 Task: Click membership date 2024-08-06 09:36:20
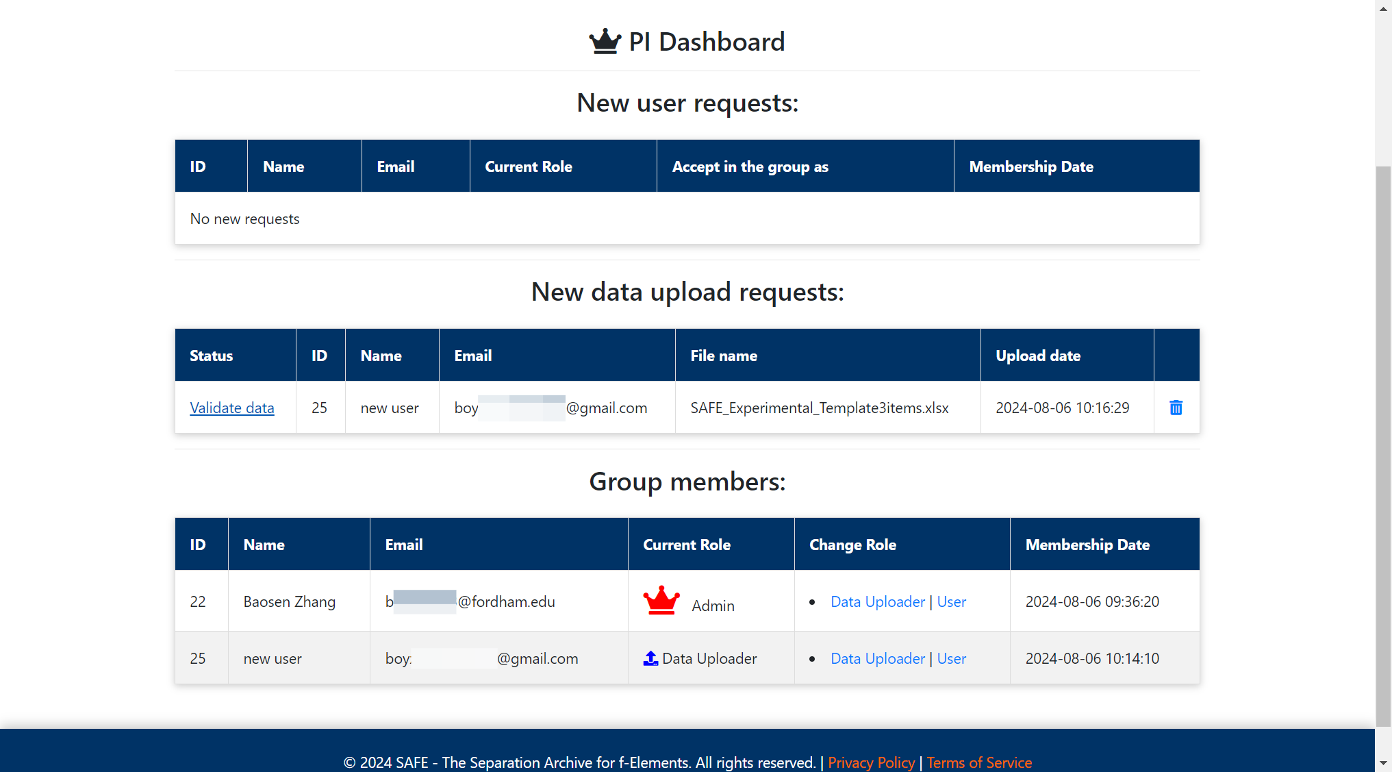point(1092,601)
